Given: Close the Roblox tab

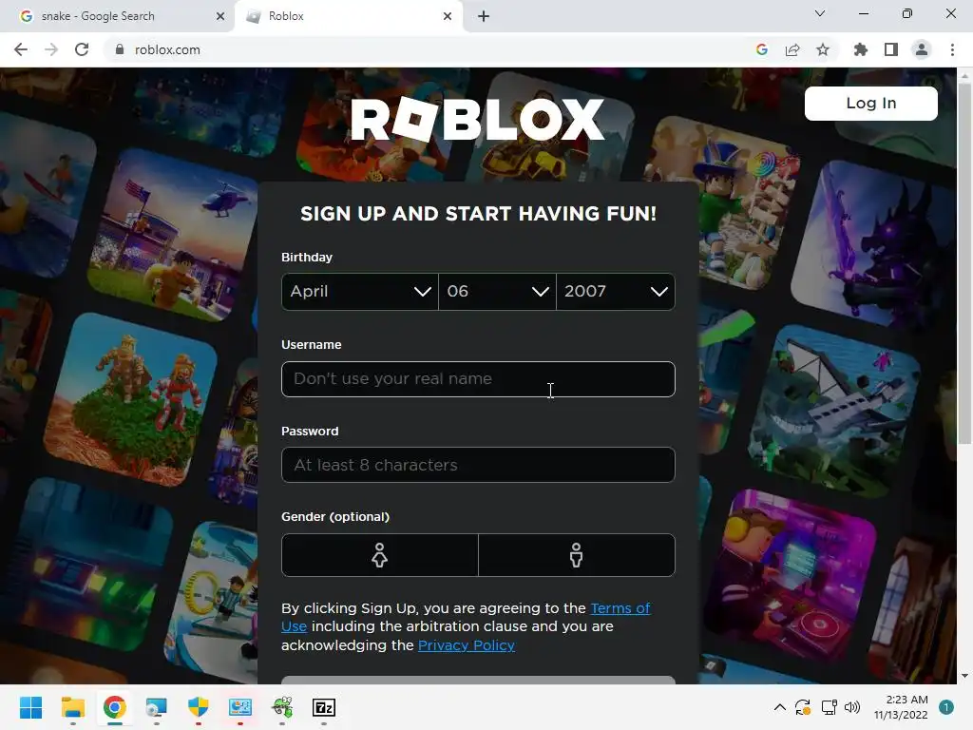Looking at the screenshot, I should point(448,16).
